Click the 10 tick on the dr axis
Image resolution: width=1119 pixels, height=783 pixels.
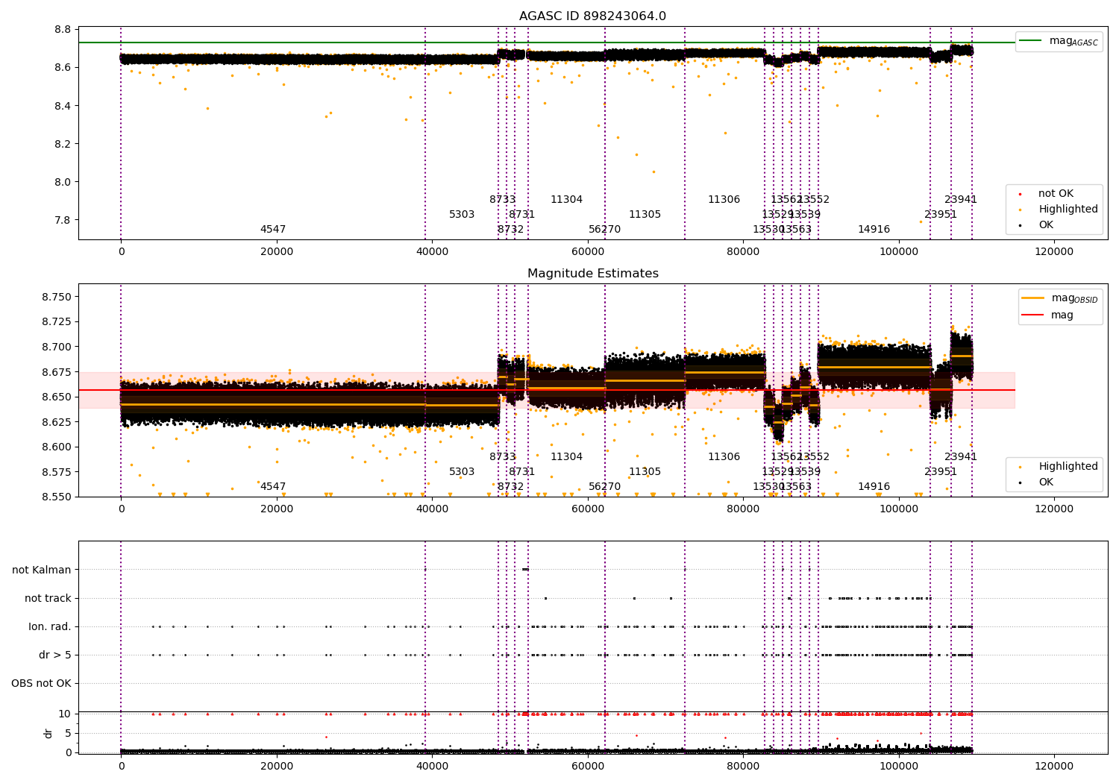[65, 714]
